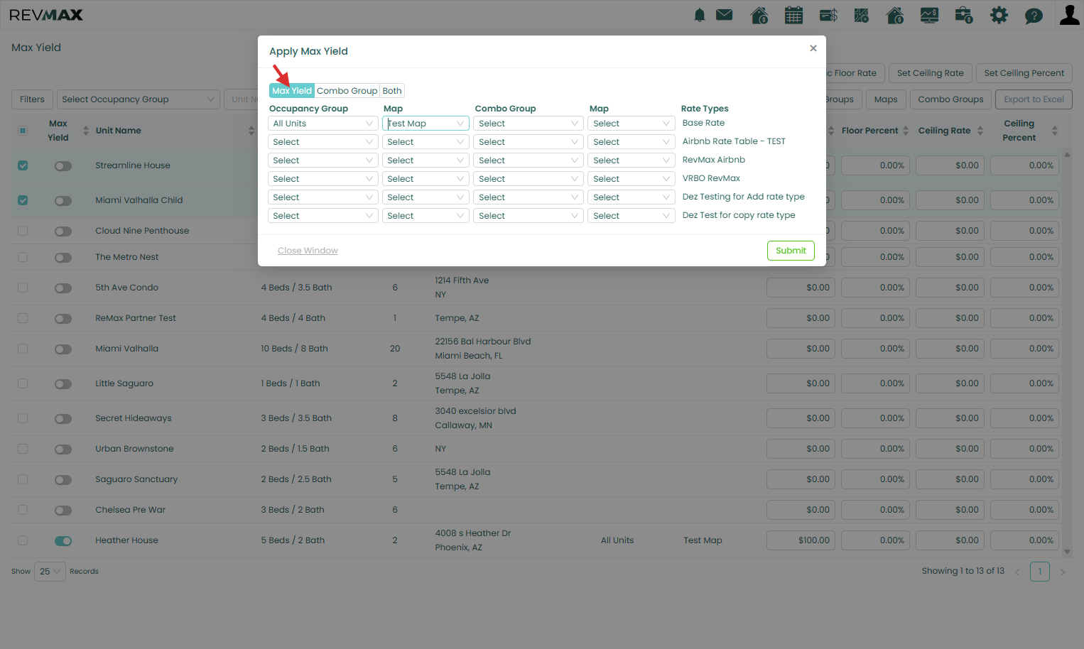This screenshot has width=1084, height=649.
Task: Switch to the Max Yield tab
Action: tap(292, 91)
